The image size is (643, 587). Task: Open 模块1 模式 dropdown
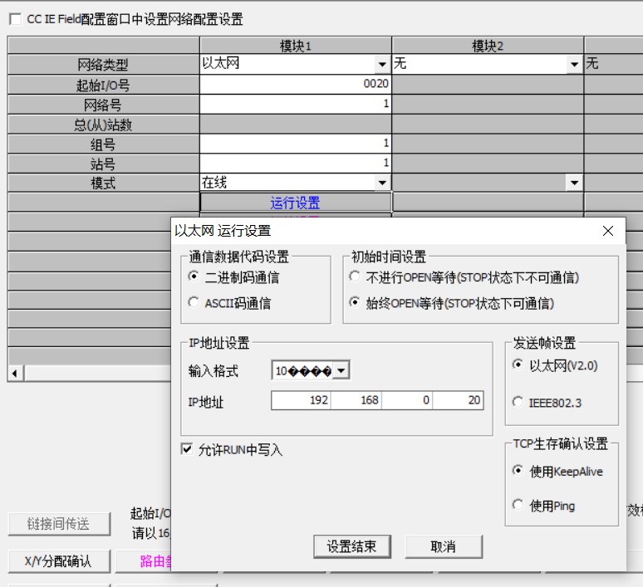(382, 183)
